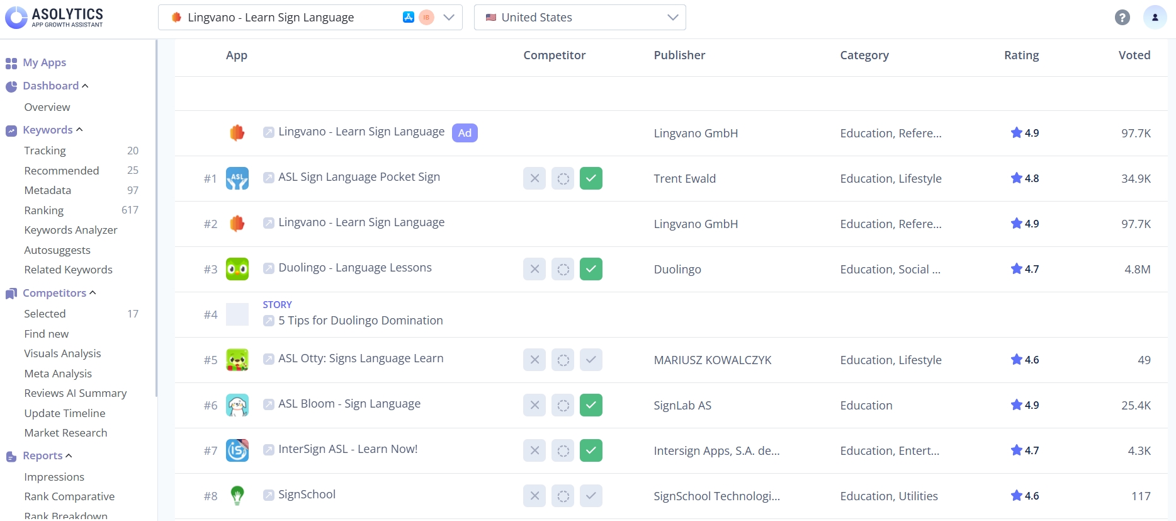The image size is (1176, 521).
Task: Toggle competitor checkmark for ASL Otty
Action: click(591, 360)
